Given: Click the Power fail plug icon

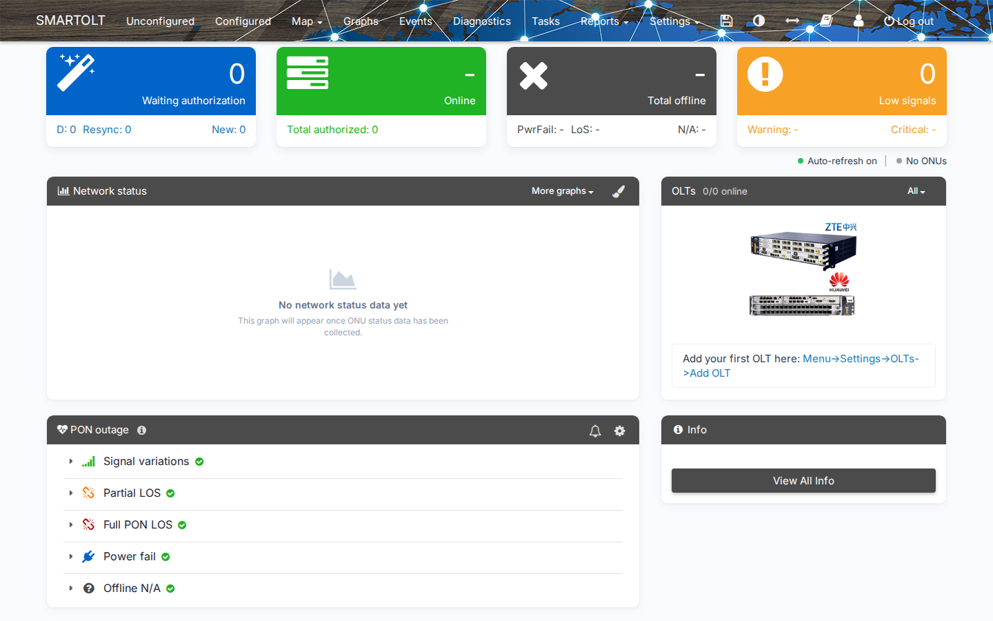Looking at the screenshot, I should coord(88,556).
